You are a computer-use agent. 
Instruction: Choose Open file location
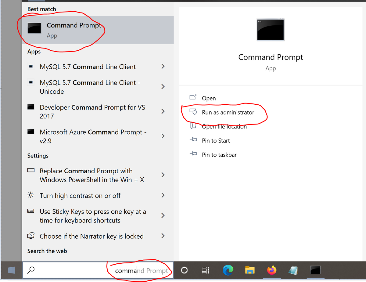(224, 126)
